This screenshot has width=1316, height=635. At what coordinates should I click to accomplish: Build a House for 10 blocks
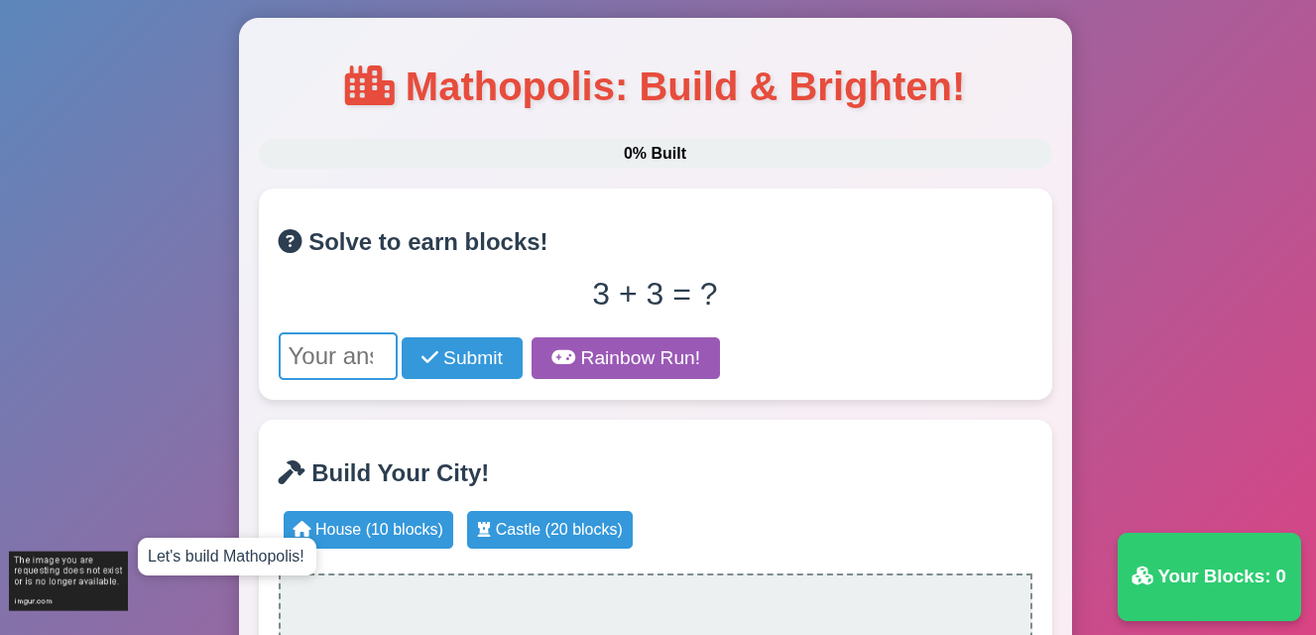tap(368, 530)
